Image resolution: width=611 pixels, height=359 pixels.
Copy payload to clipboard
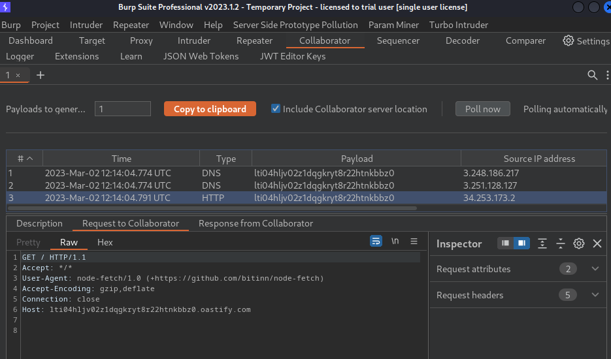(210, 108)
